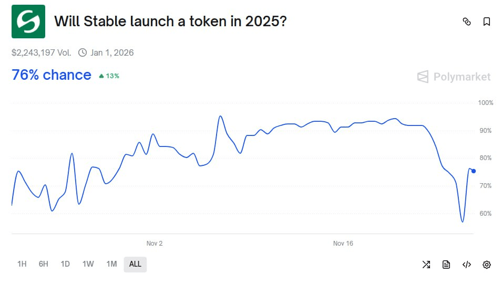Select the 1W time range

pos(88,264)
